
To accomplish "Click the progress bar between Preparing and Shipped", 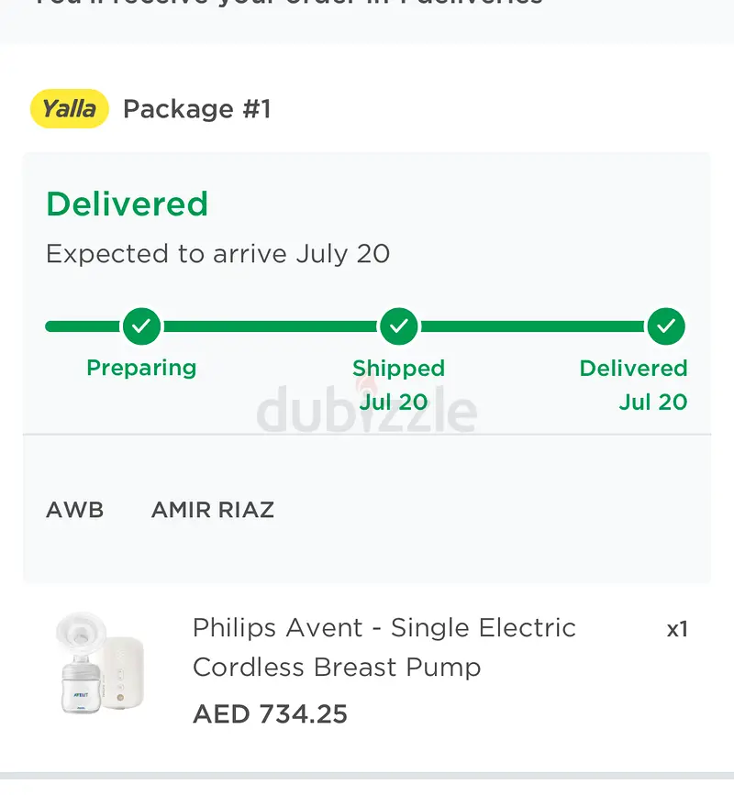I will click(271, 326).
